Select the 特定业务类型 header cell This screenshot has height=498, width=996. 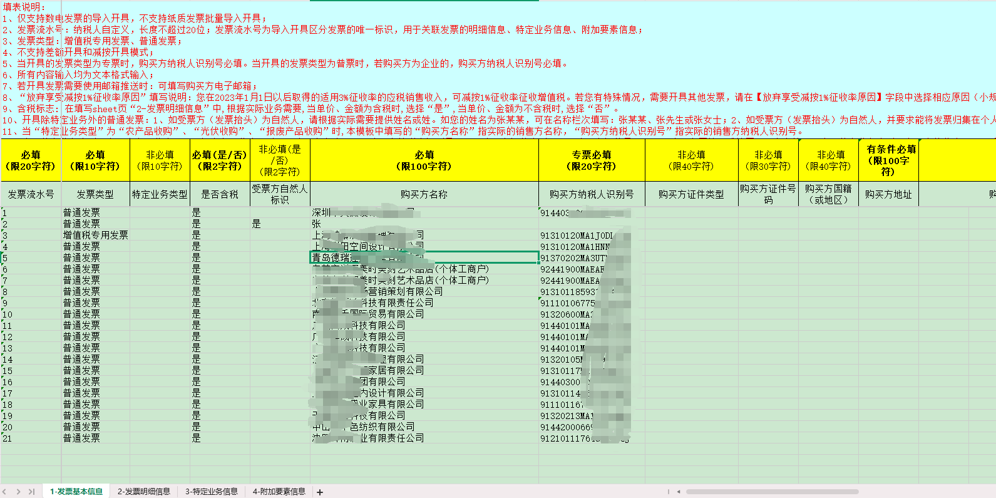click(x=160, y=194)
